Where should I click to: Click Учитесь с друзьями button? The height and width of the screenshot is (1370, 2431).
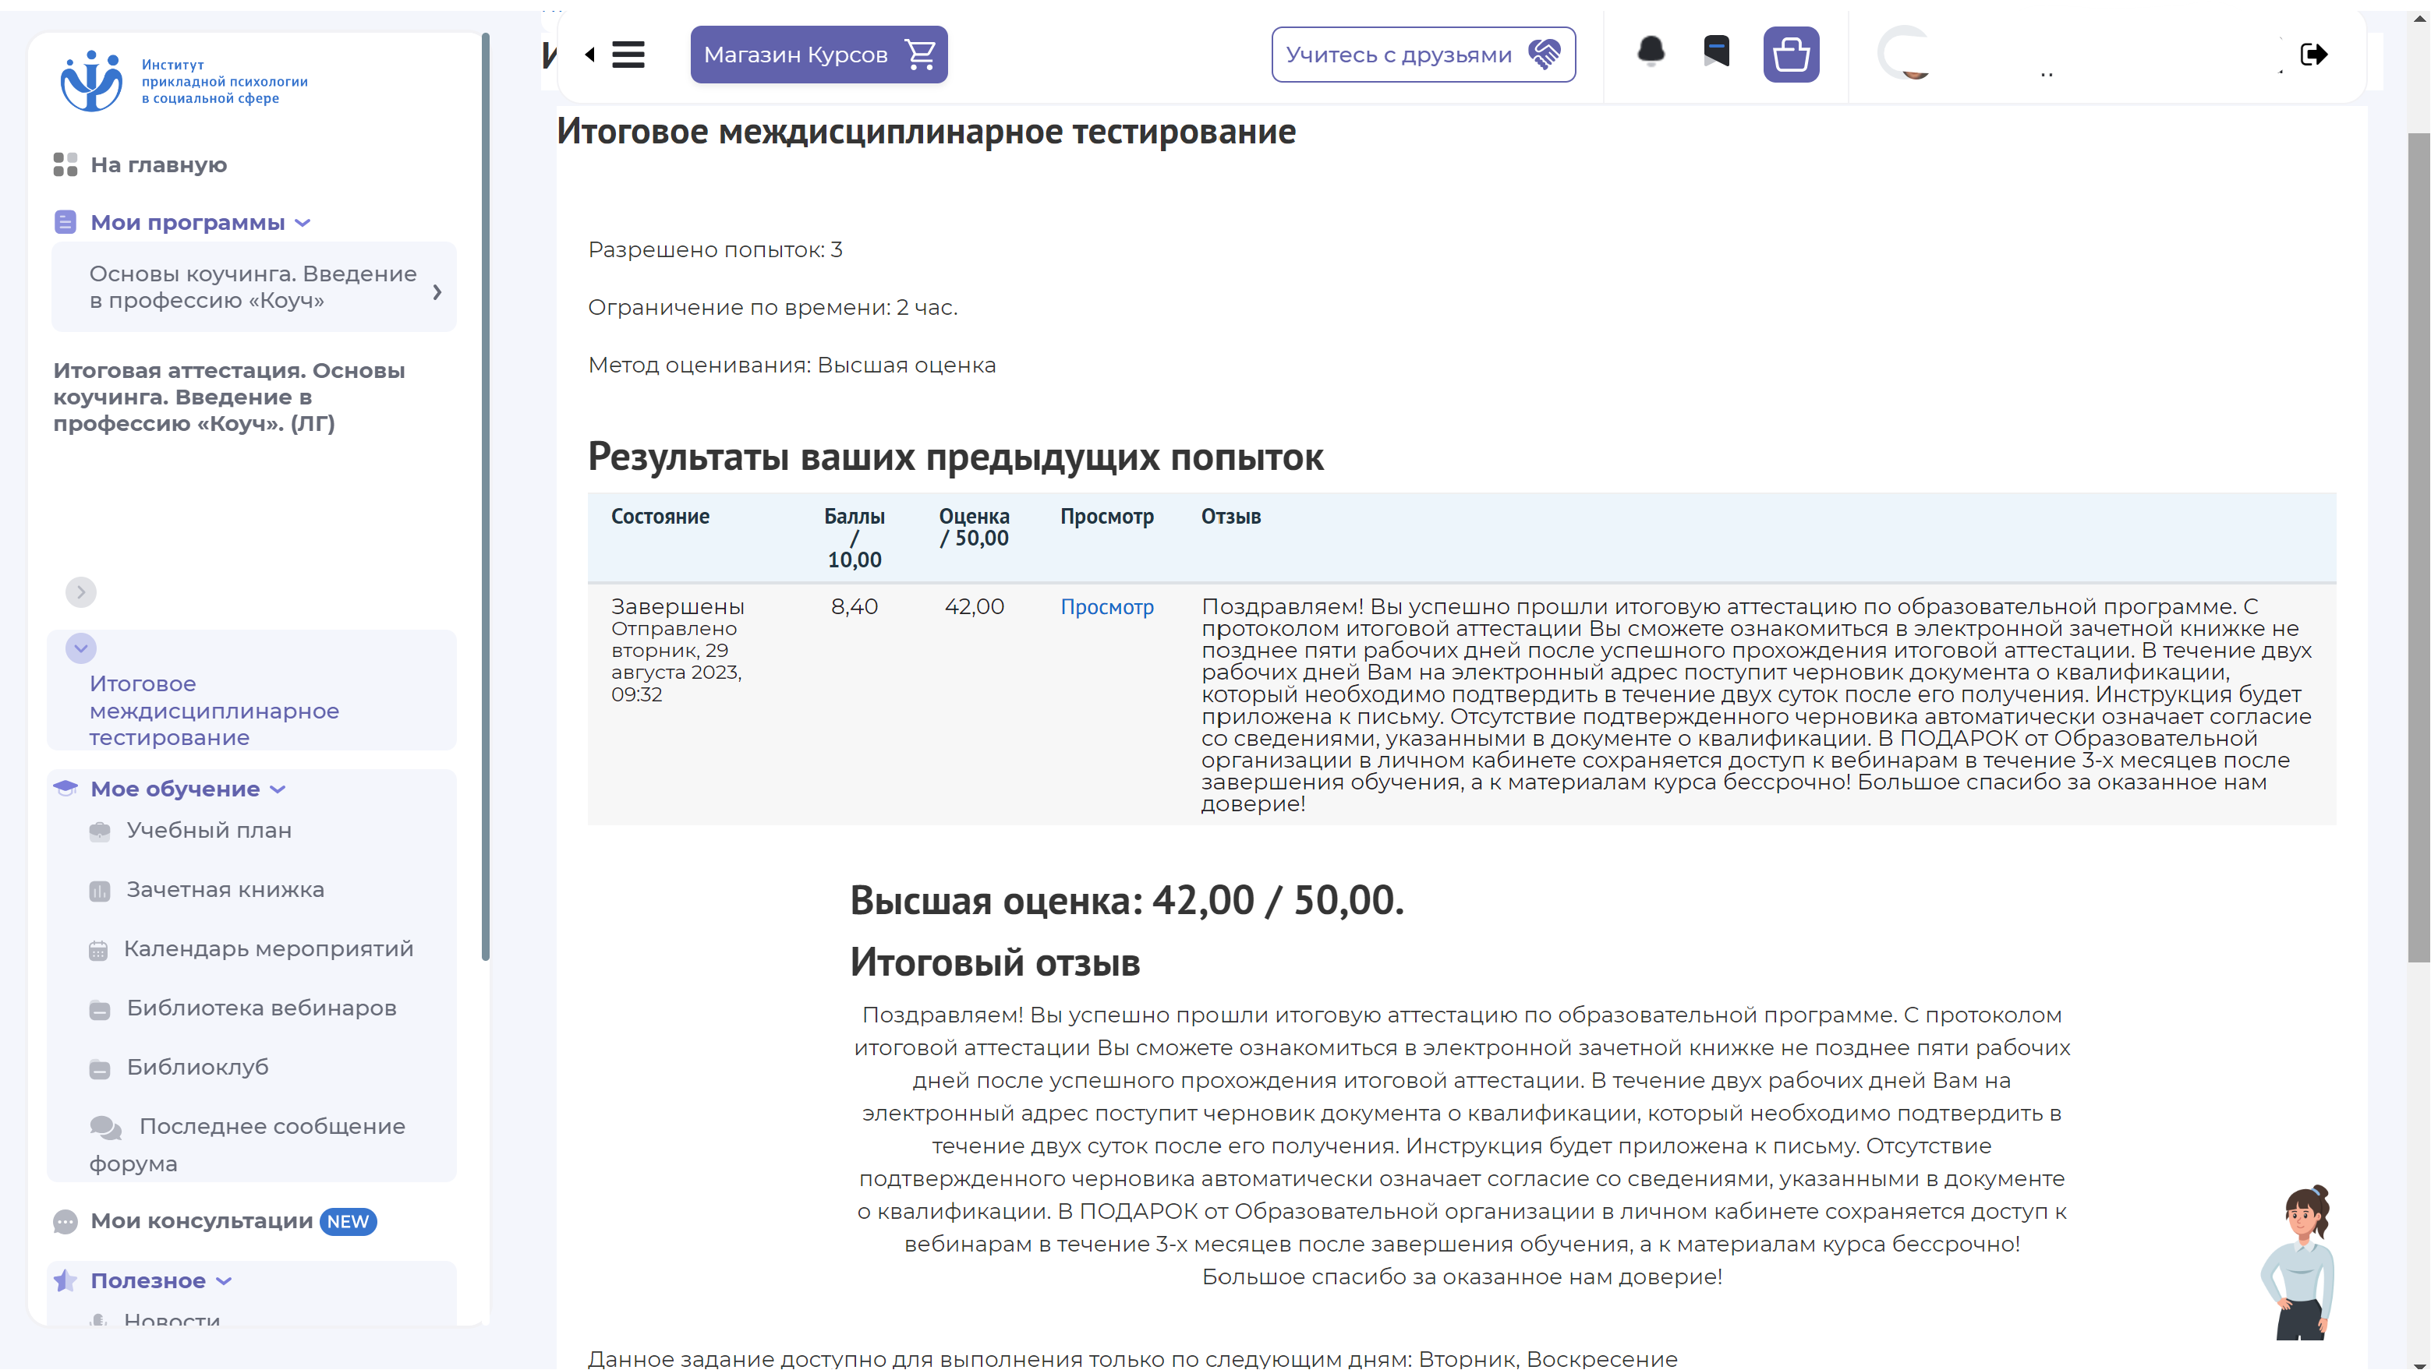coord(1423,55)
